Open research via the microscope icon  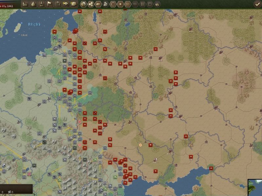(41, 4)
